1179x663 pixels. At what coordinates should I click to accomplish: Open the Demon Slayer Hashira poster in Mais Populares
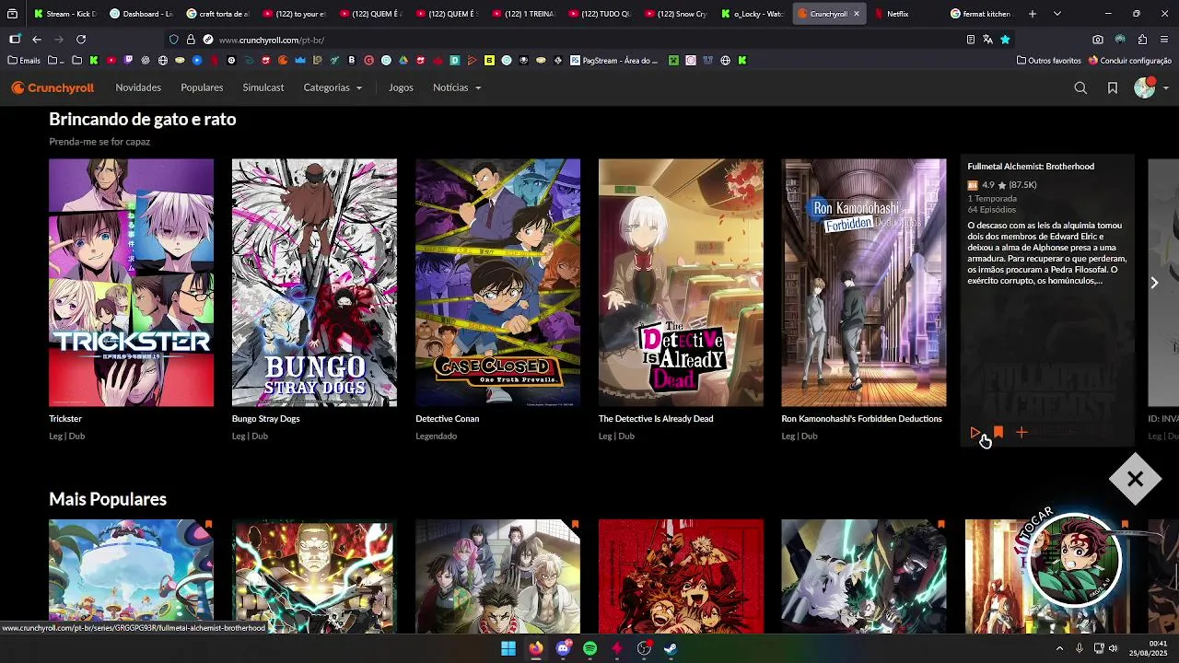pyautogui.click(x=497, y=576)
